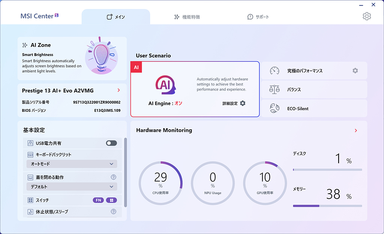
Task: Select the バランス scenario
Action: tap(314, 90)
